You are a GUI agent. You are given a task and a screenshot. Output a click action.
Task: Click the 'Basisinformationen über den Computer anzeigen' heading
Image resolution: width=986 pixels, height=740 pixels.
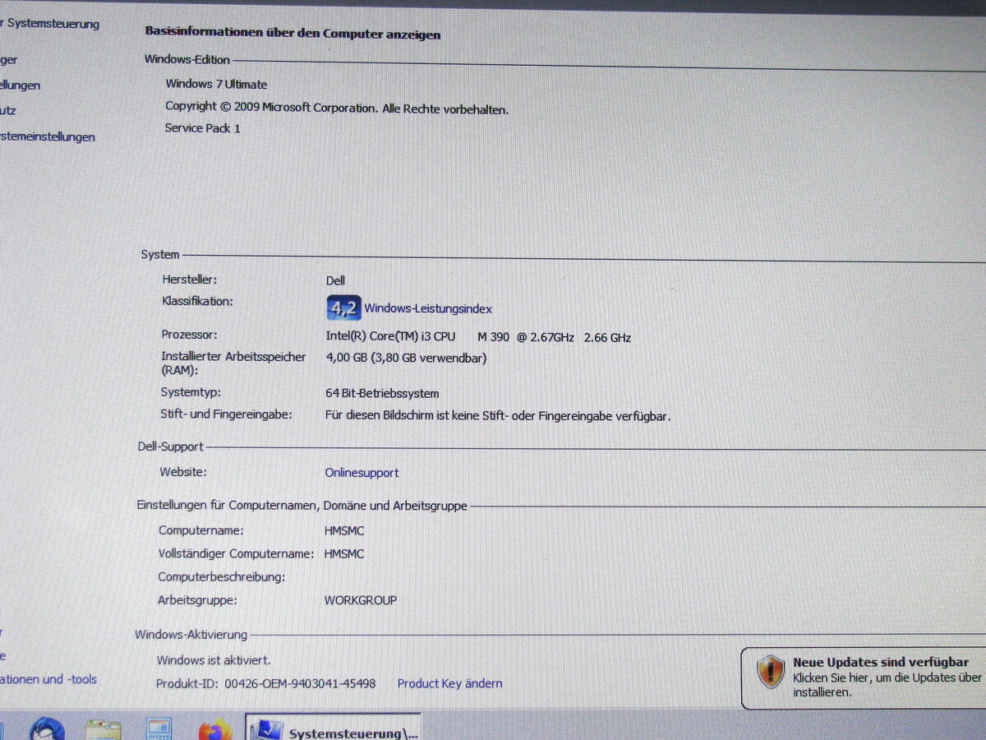[x=293, y=35]
